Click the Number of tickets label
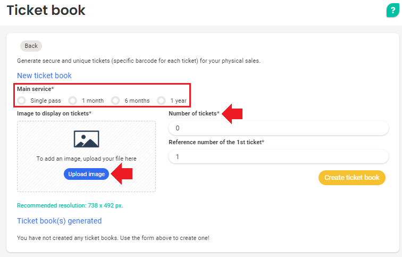The image size is (402, 257). [194, 113]
